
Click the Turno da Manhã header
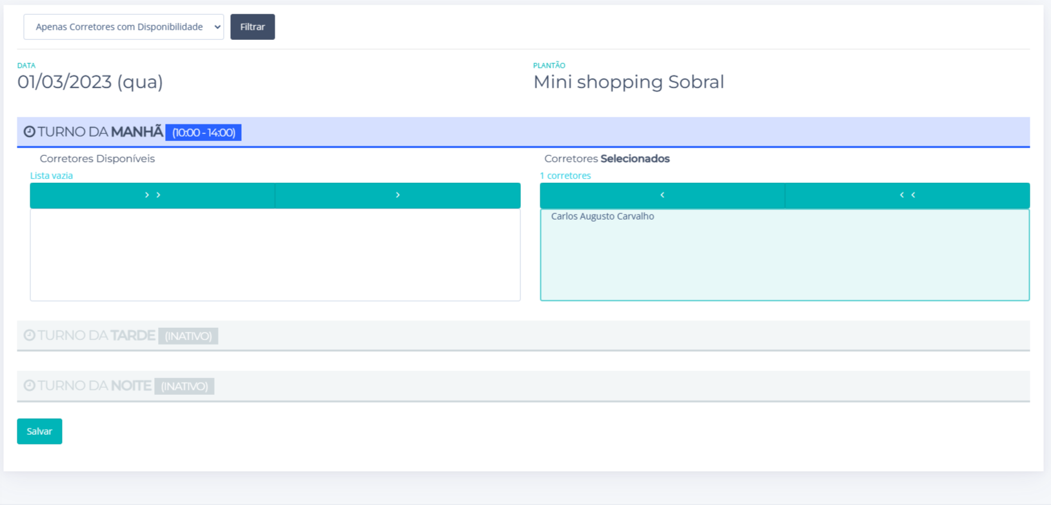pyautogui.click(x=100, y=132)
